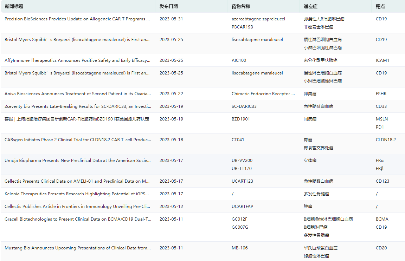Click target CLDN18.2
The width and height of the screenshot is (405, 261).
point(386,140)
